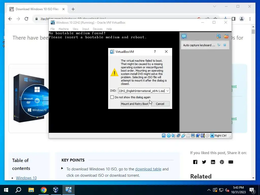Open Chrome side panel
This screenshot has width=260, height=195.
(x=234, y=19)
